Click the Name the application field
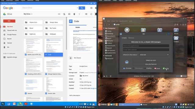This screenshot has width=195, height=109. click(x=146, y=46)
